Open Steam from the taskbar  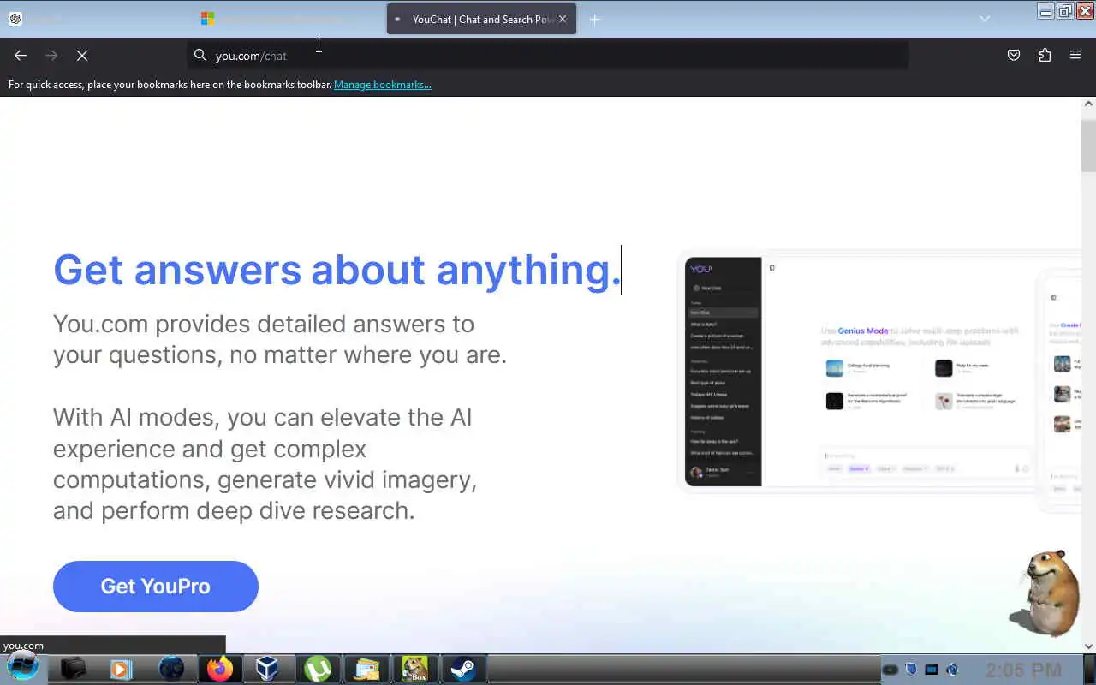pyautogui.click(x=463, y=669)
